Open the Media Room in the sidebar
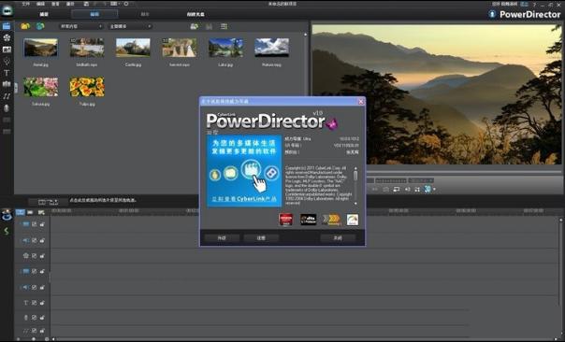The image size is (565, 342). [x=7, y=26]
